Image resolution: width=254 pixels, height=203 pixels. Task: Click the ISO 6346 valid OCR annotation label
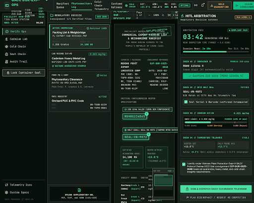pos(147,109)
